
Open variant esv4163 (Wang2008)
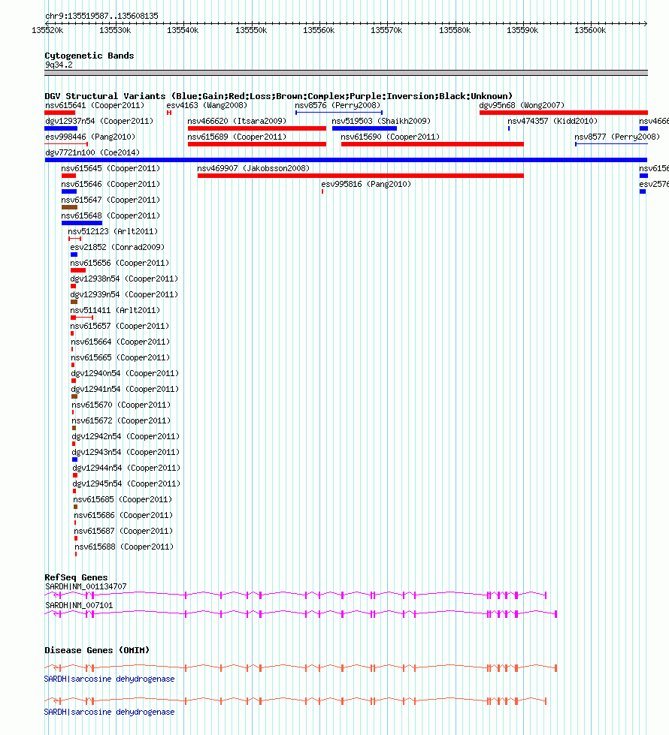(207, 105)
